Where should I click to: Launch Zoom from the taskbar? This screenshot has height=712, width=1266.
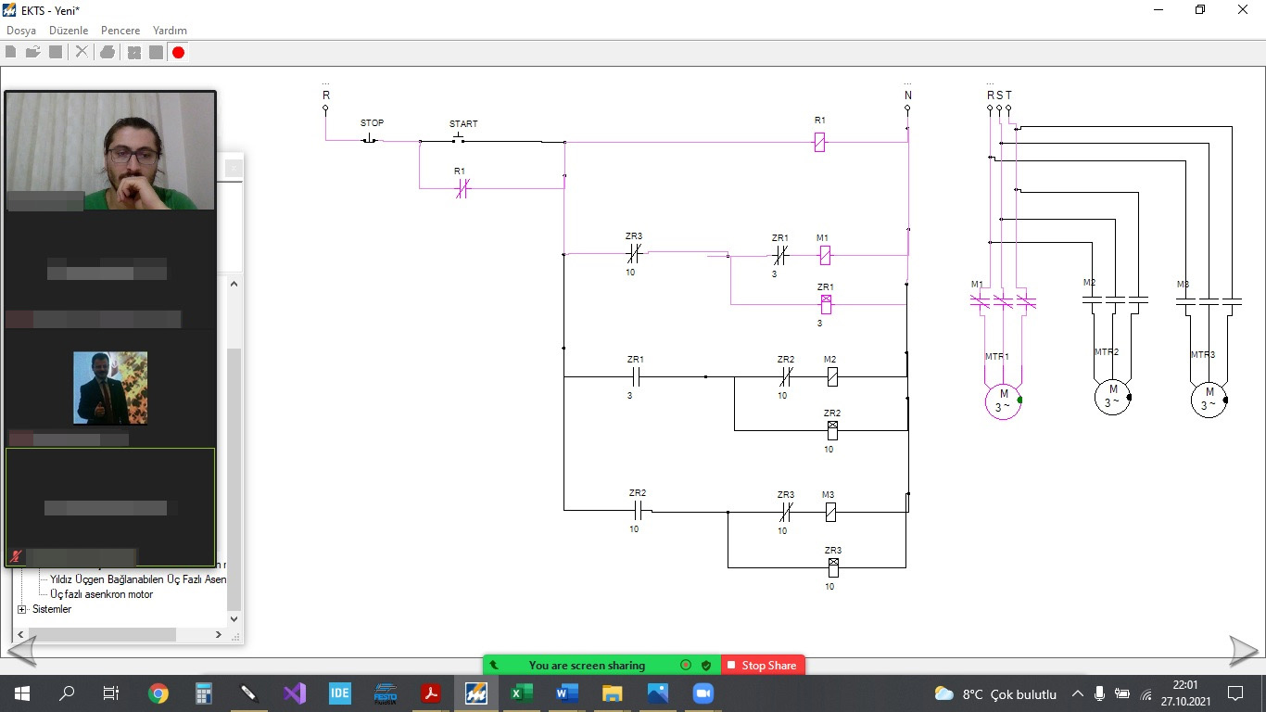[703, 693]
